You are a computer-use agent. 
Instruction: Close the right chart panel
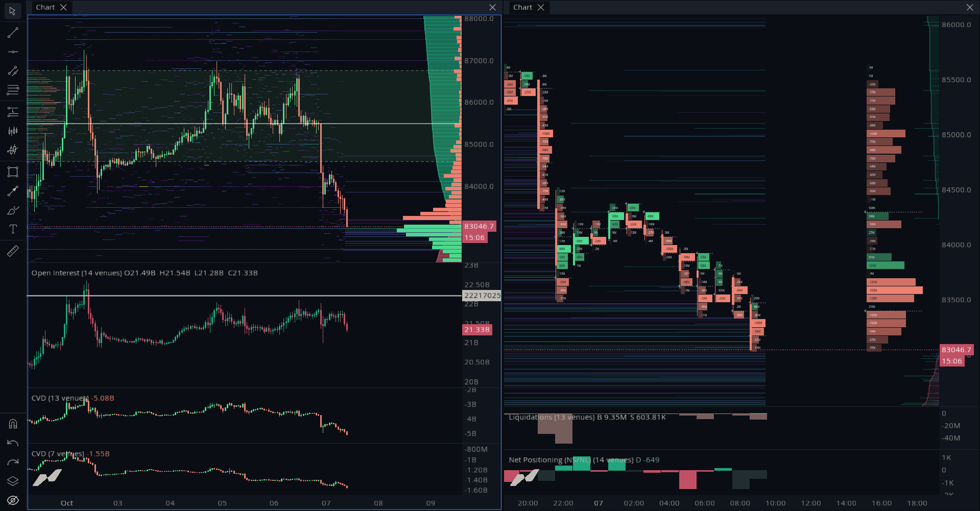tap(970, 7)
